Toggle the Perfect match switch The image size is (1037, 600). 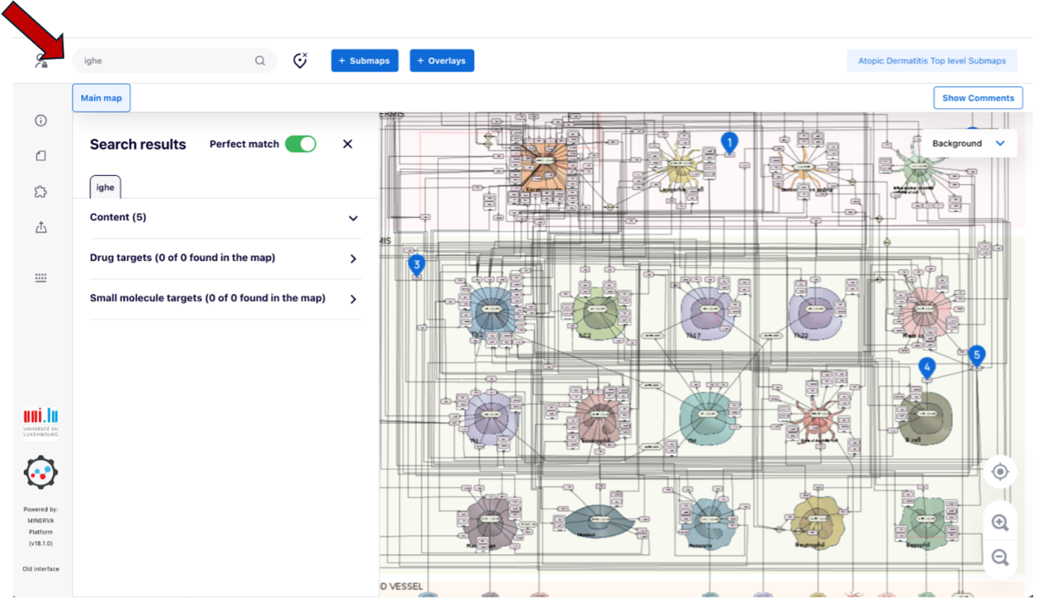(301, 144)
